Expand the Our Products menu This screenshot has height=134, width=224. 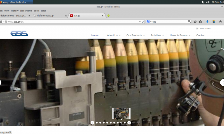pos(134,35)
